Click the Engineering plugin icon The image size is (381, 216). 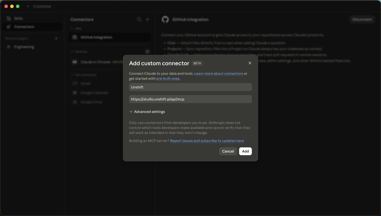[9, 47]
